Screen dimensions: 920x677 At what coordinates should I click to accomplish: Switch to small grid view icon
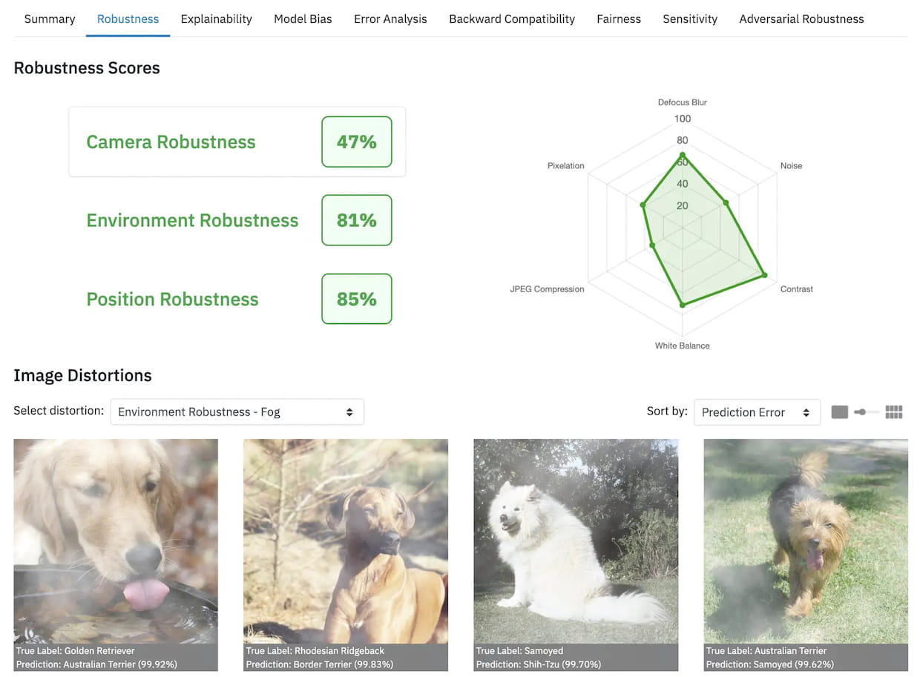coord(894,412)
